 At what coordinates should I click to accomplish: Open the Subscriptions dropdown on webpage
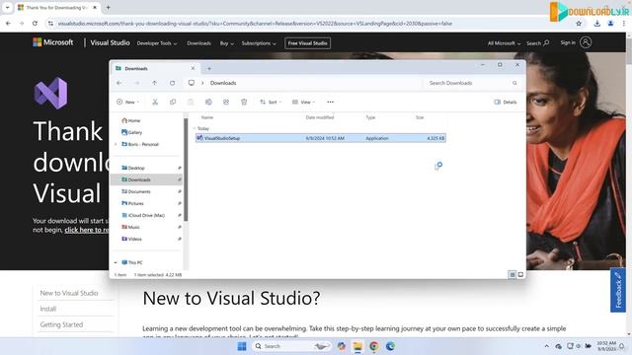(259, 43)
